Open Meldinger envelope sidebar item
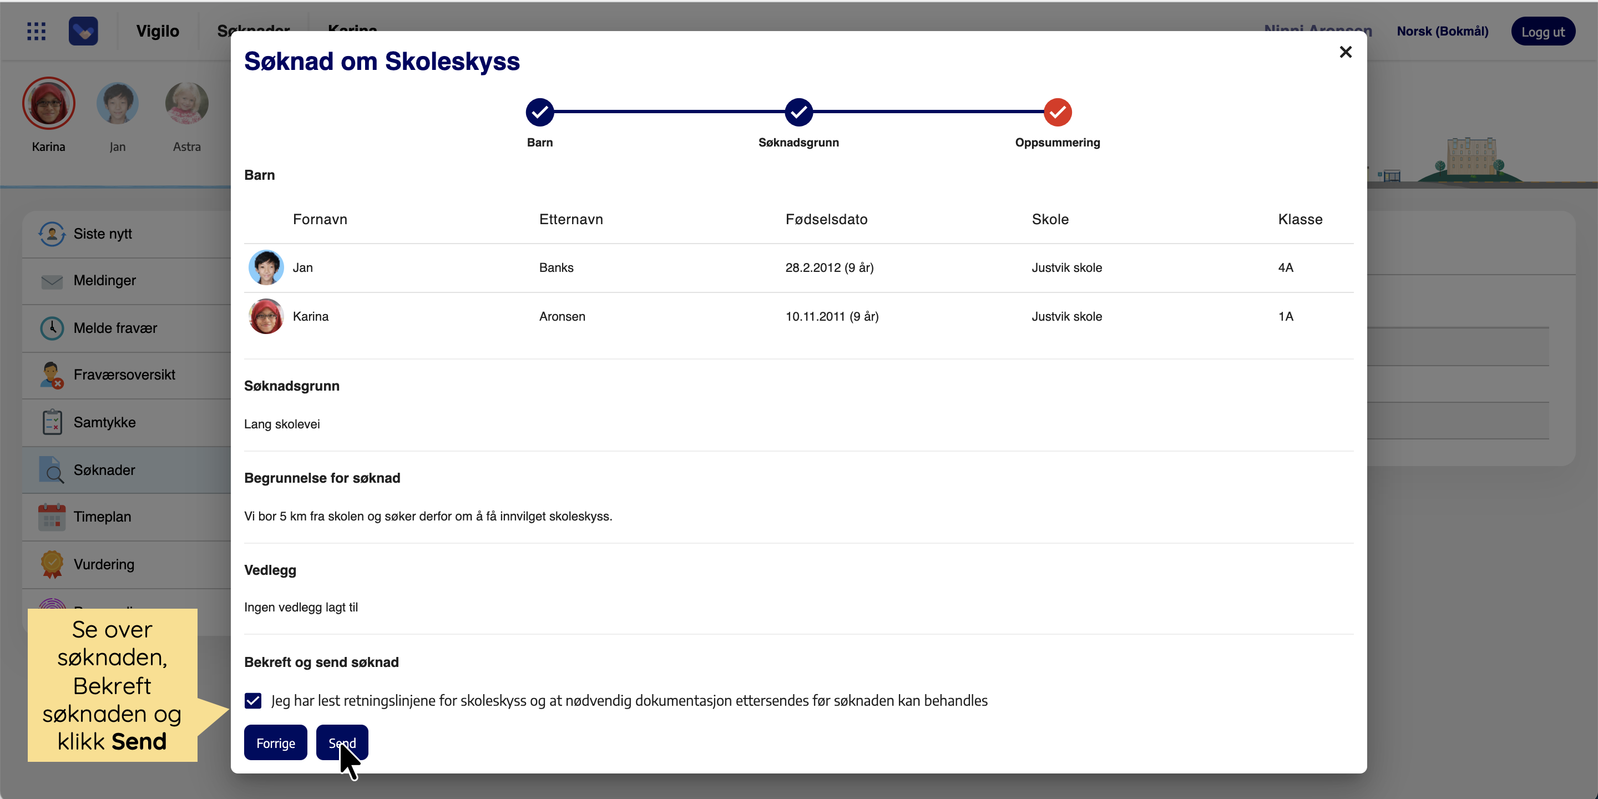The image size is (1598, 799). click(104, 280)
